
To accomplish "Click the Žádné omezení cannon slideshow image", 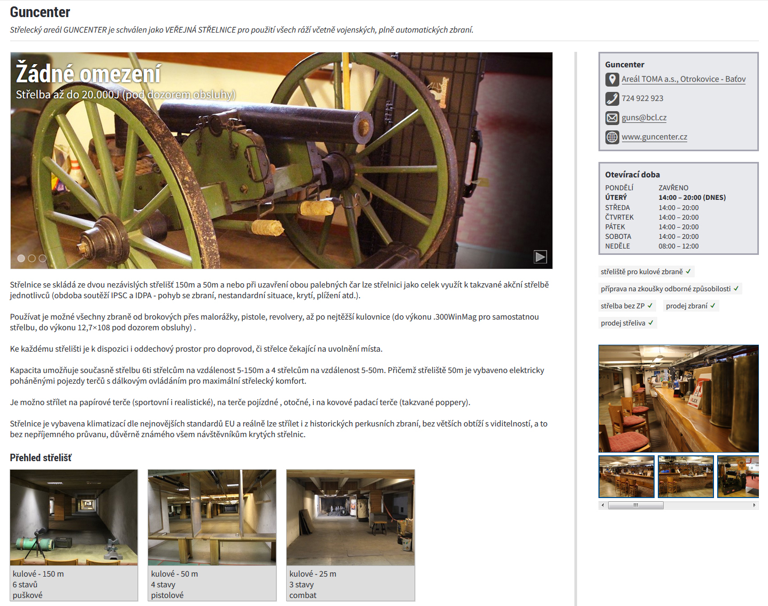I will coord(281,160).
